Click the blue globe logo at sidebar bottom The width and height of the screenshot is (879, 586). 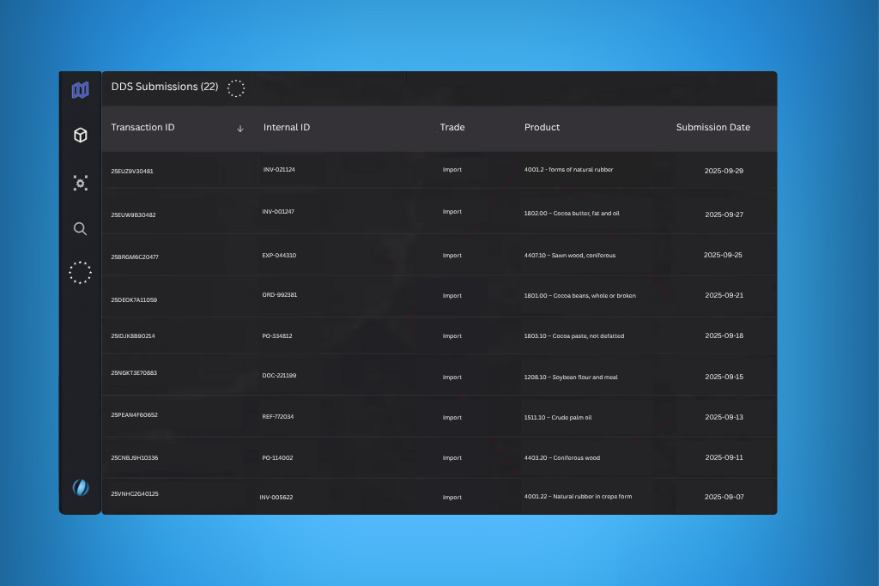point(80,487)
